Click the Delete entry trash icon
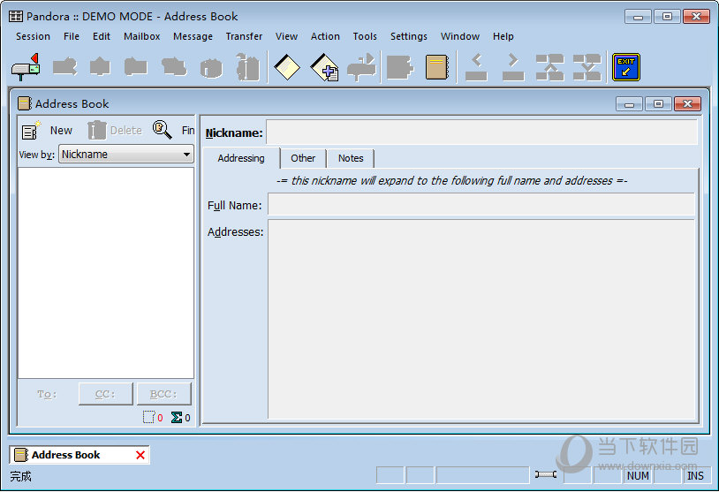 96,130
